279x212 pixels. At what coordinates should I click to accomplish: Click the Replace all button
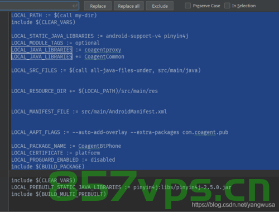pos(129,6)
